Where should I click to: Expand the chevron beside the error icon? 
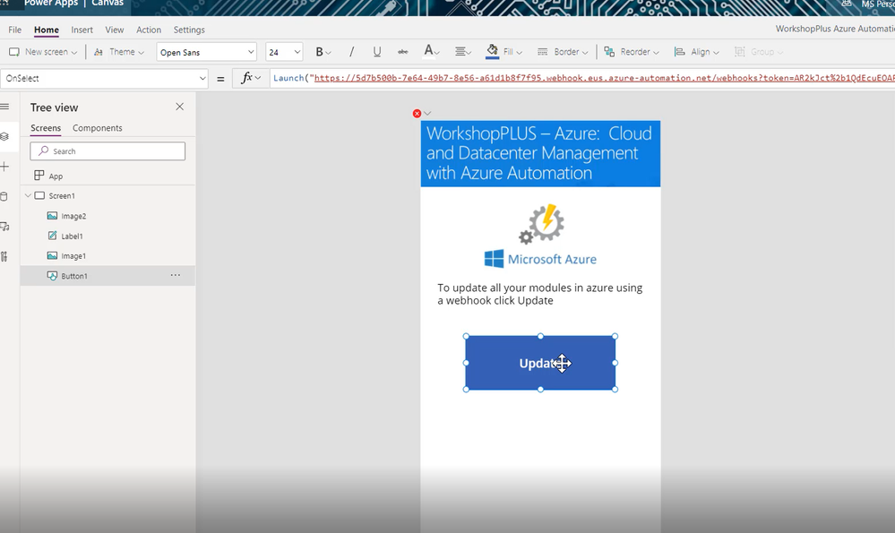tap(427, 114)
